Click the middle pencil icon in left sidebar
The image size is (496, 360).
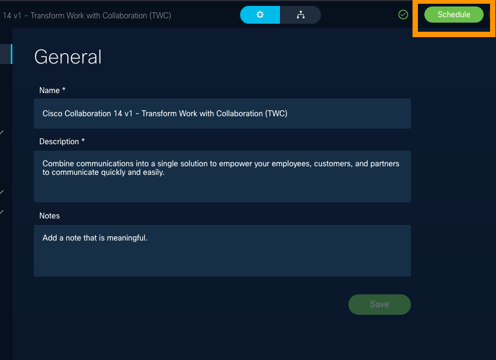[2, 192]
